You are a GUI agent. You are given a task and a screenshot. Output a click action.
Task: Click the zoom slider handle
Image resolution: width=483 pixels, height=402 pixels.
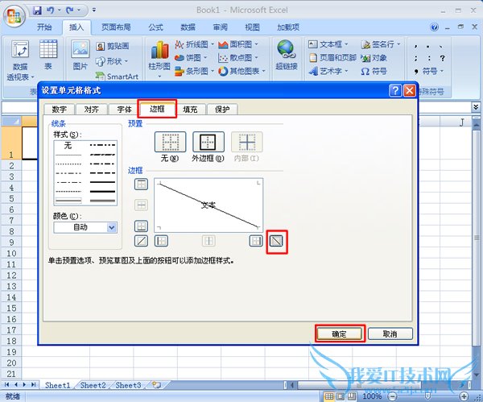coord(428,396)
